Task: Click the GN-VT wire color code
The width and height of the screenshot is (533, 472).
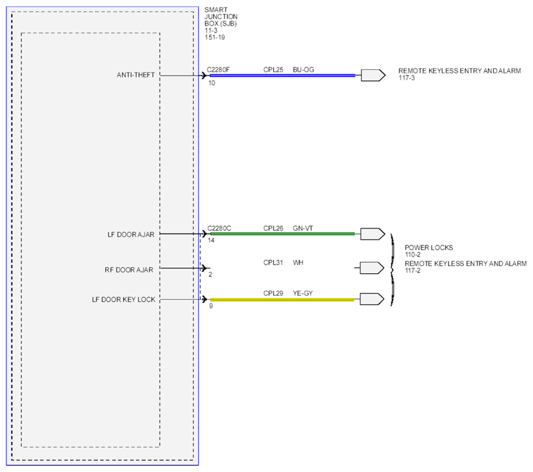Action: pyautogui.click(x=303, y=228)
